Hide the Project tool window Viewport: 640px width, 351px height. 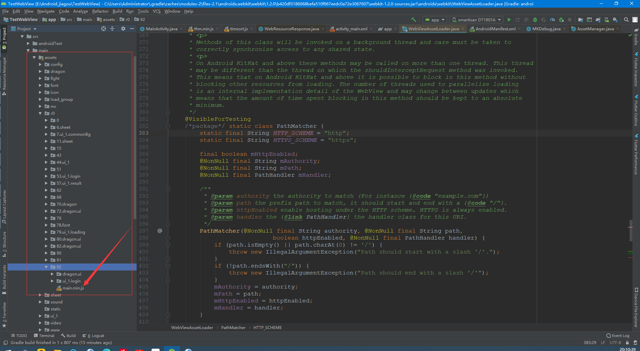tap(132, 29)
